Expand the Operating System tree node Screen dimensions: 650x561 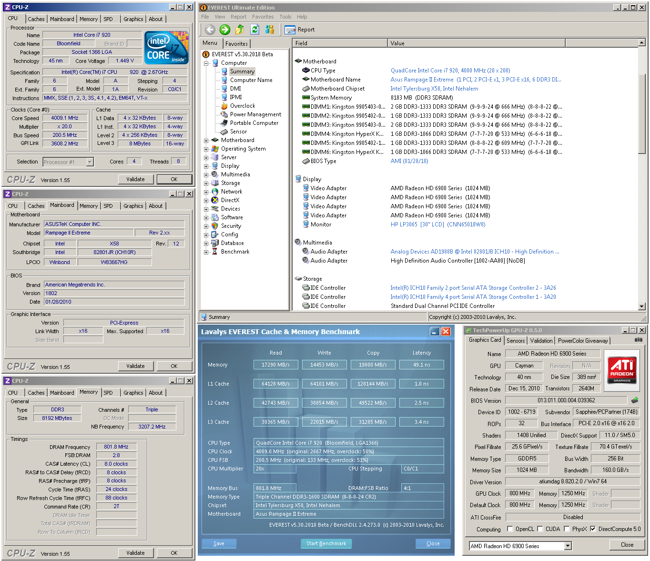[x=206, y=149]
